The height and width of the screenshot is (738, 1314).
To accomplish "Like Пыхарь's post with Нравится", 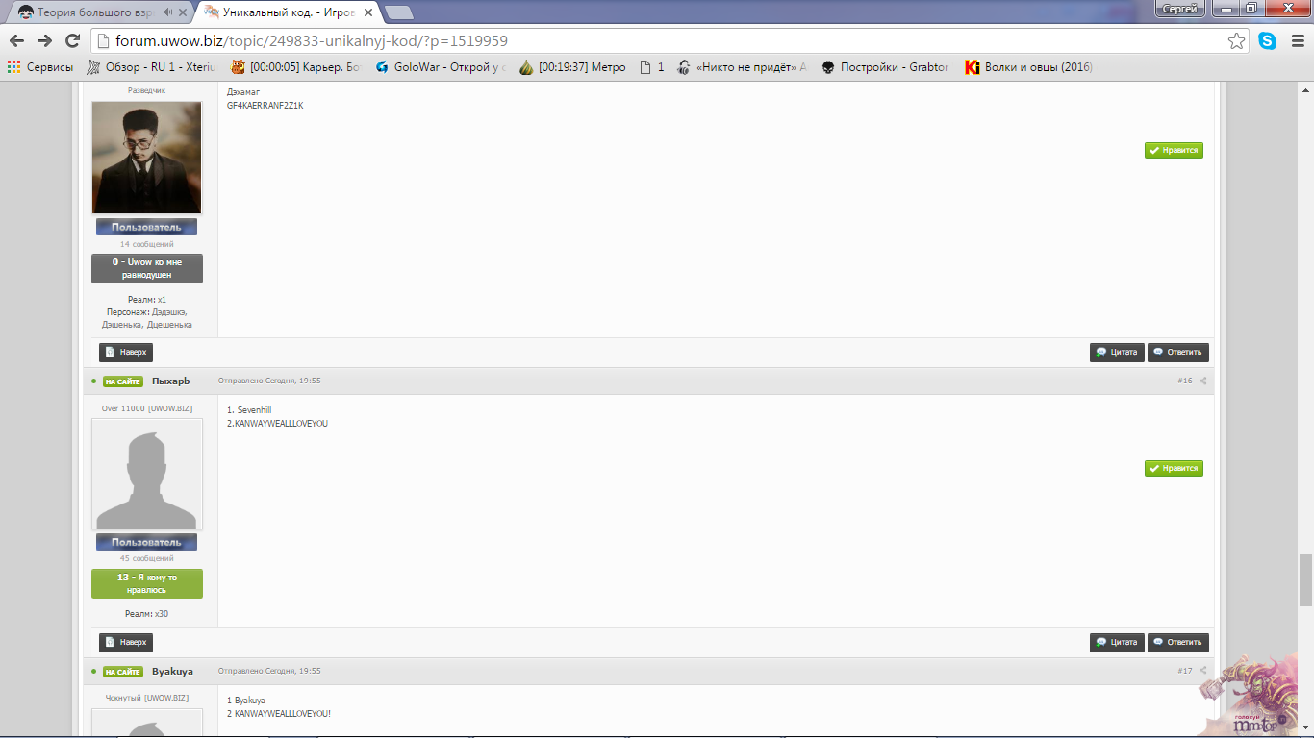I will point(1174,468).
